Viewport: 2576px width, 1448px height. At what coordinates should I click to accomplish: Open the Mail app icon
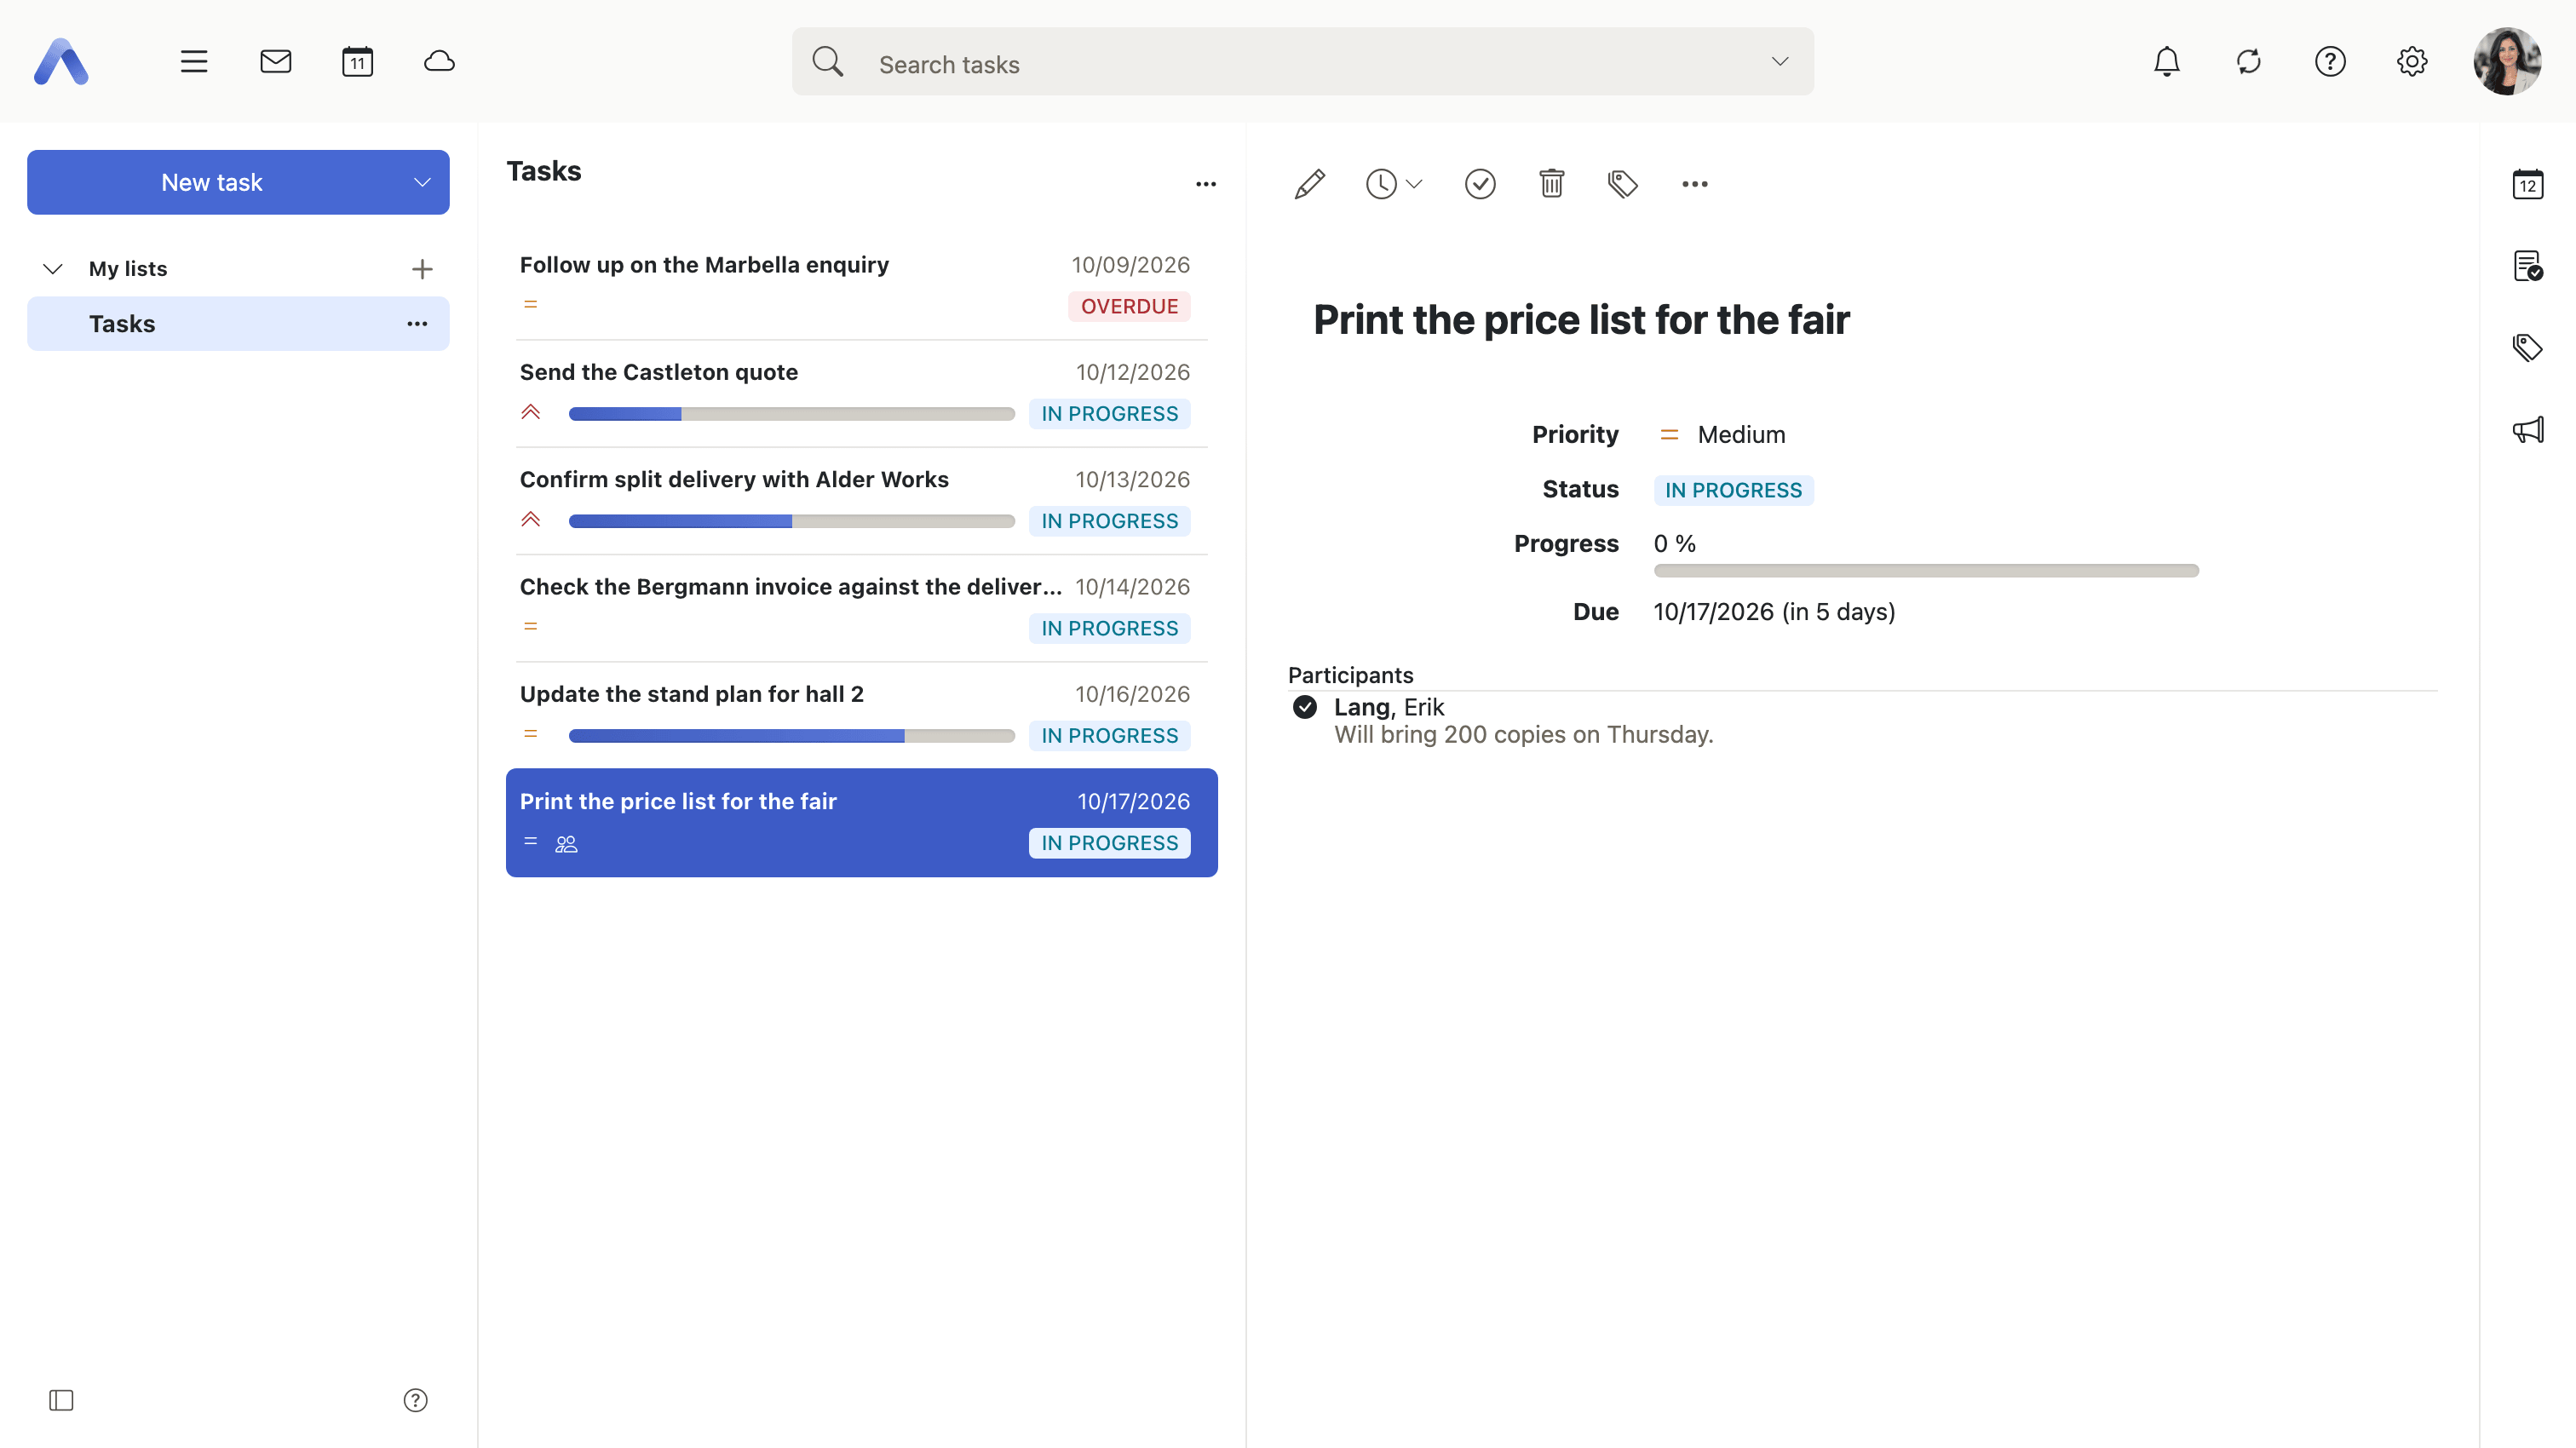click(276, 62)
